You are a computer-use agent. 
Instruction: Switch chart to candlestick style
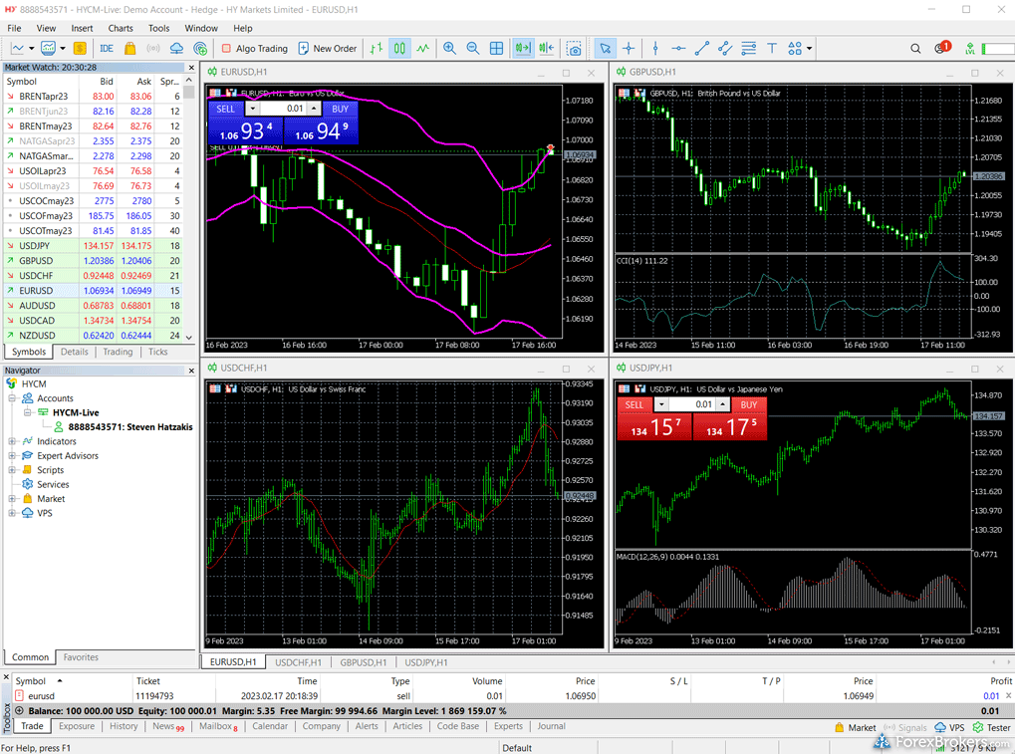click(399, 49)
